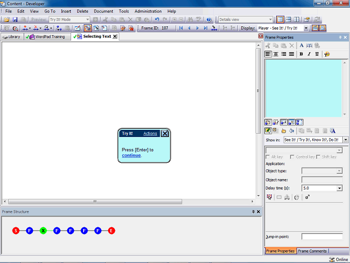
Task: Click the Jump-in point input field
Action: pyautogui.click(x=322, y=237)
